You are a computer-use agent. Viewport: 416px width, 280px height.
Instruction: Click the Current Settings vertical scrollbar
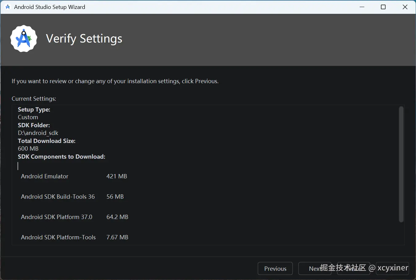[401, 164]
